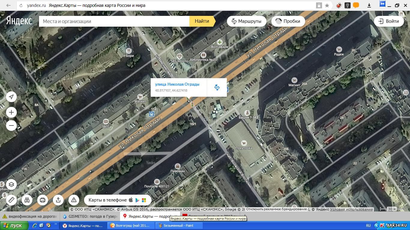Reload the yandex.ru page
410x230 pixels.
click(x=21, y=5)
